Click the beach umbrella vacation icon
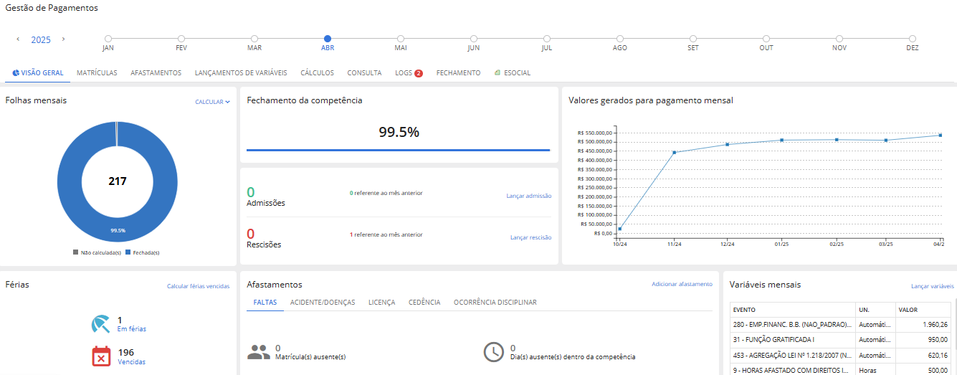957x375 pixels. (x=102, y=325)
